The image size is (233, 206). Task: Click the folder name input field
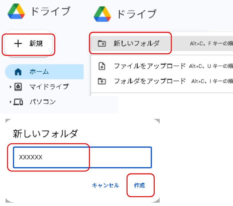pos(82,157)
